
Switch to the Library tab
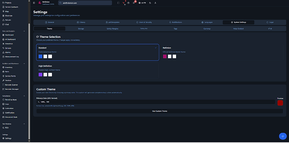81,22
